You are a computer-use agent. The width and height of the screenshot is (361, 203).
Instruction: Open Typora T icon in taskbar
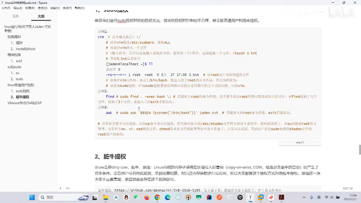[250, 197]
